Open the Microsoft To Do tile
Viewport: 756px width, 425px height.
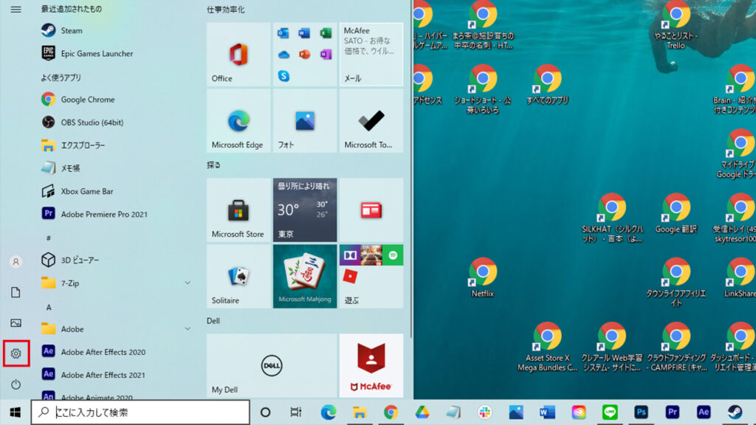[371, 121]
